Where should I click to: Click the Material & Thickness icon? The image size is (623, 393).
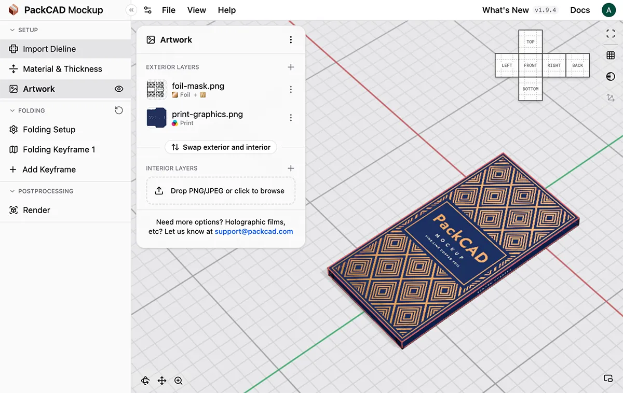pos(13,69)
